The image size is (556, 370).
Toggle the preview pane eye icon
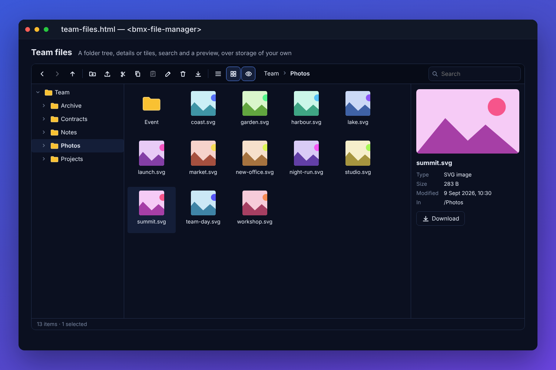click(248, 74)
